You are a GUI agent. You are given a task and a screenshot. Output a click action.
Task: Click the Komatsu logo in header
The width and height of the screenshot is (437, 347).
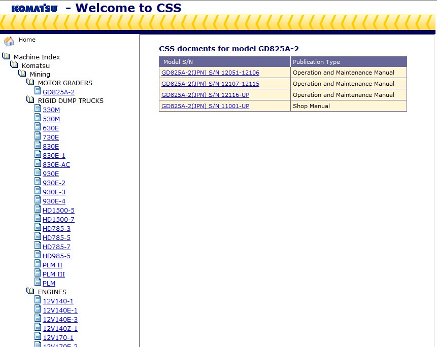point(35,8)
